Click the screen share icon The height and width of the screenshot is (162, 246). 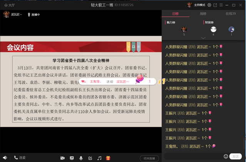(72, 158)
